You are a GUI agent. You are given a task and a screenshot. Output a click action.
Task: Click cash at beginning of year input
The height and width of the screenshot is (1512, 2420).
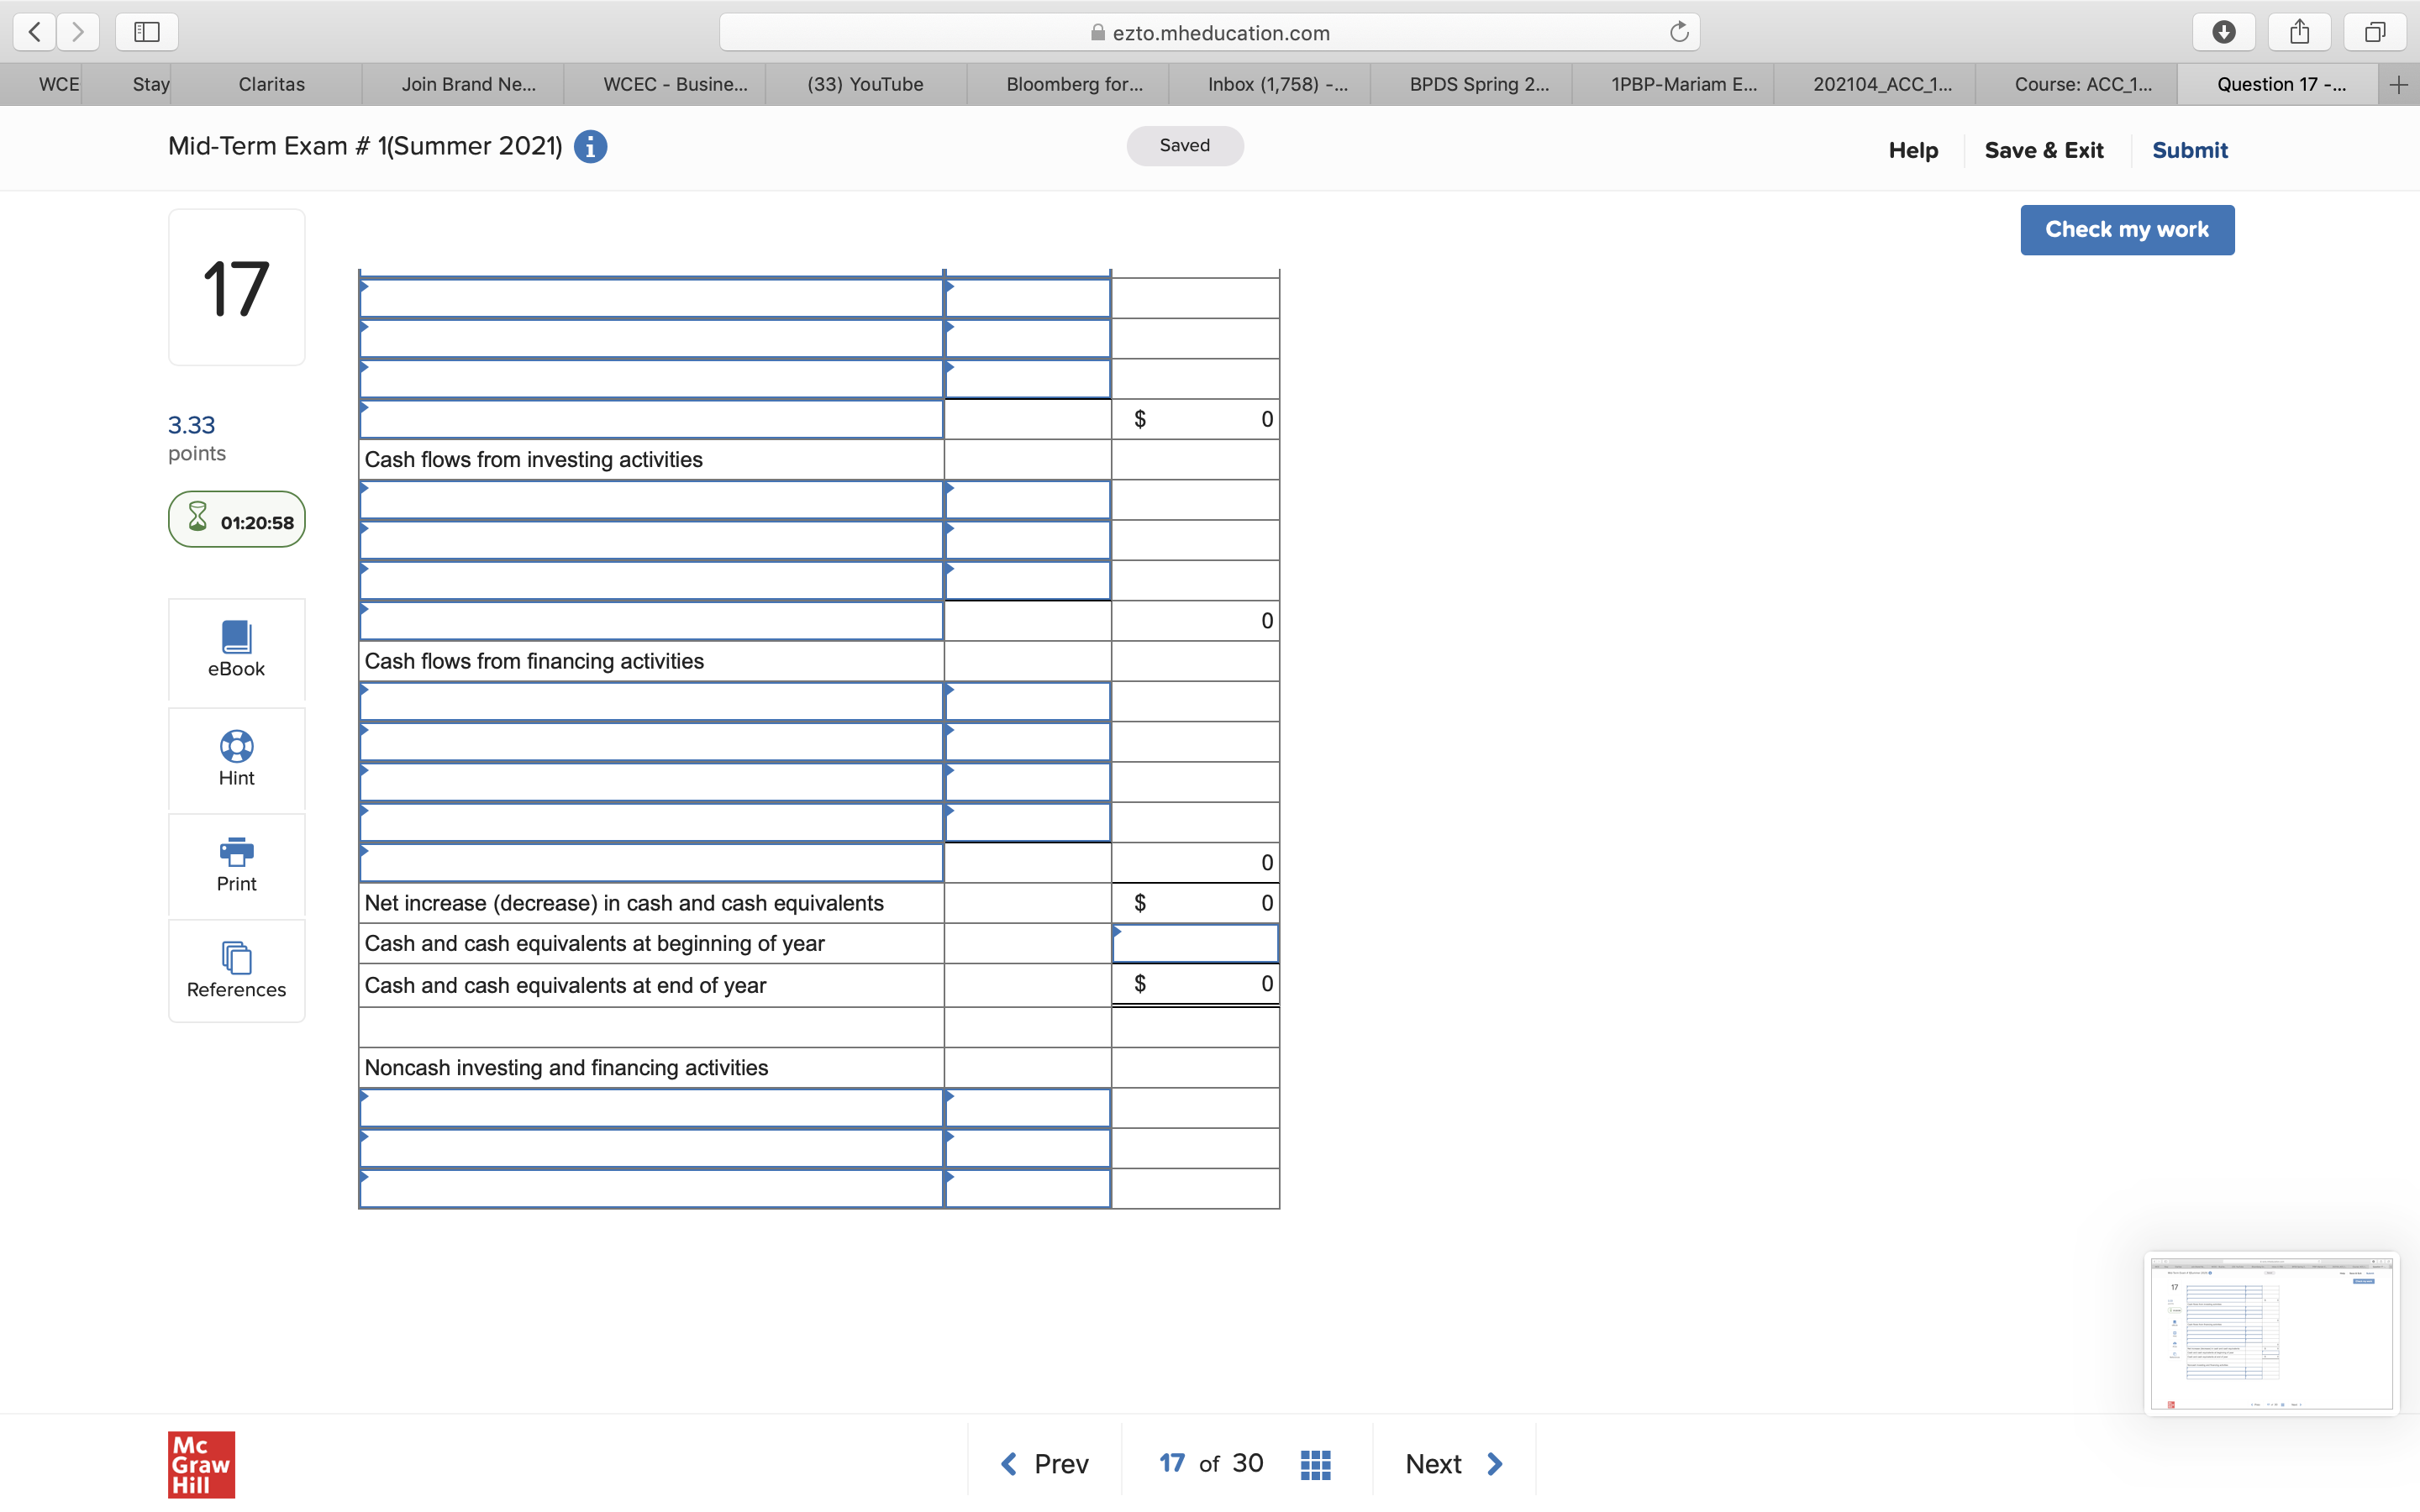1195,944
